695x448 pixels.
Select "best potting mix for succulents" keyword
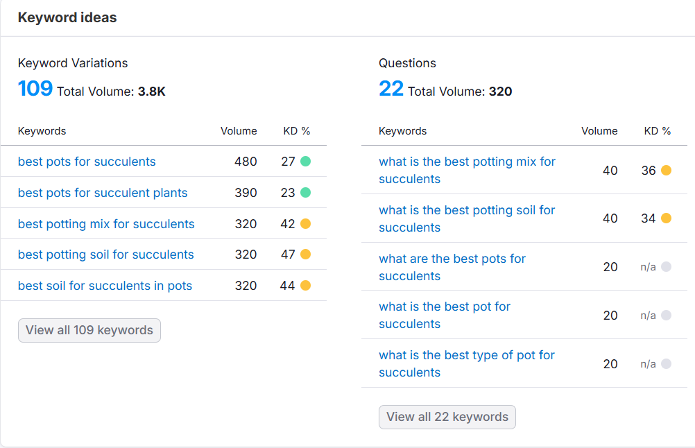click(106, 224)
